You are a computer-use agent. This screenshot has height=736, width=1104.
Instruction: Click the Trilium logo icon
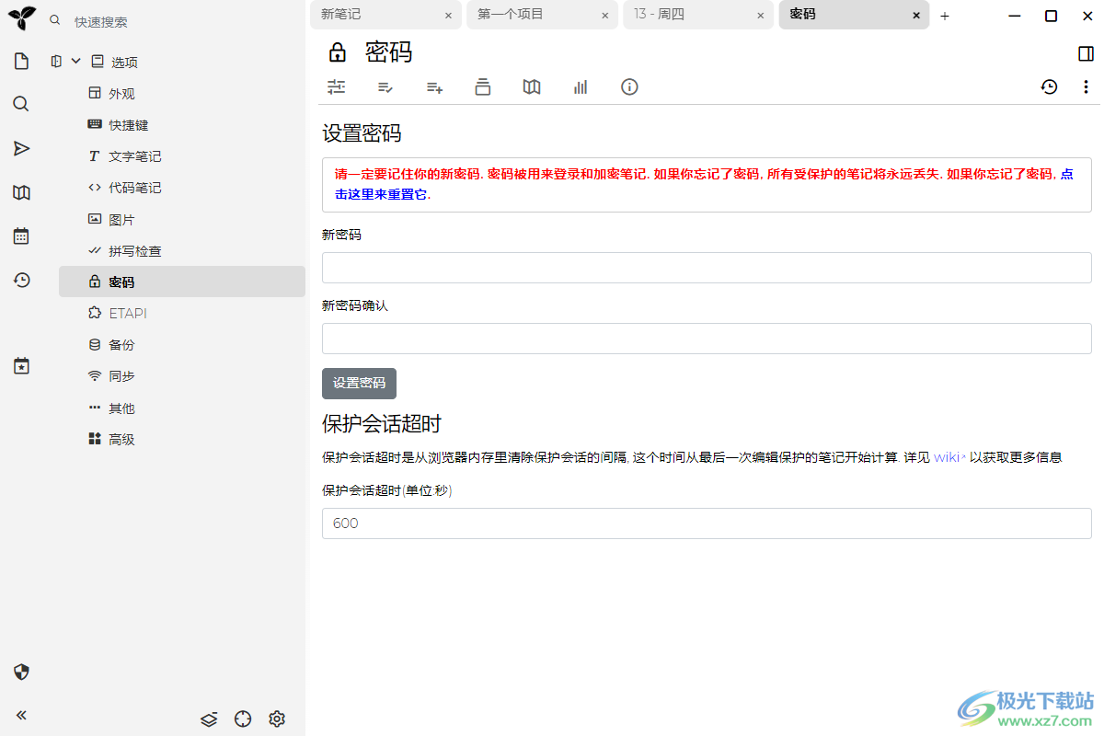21,17
